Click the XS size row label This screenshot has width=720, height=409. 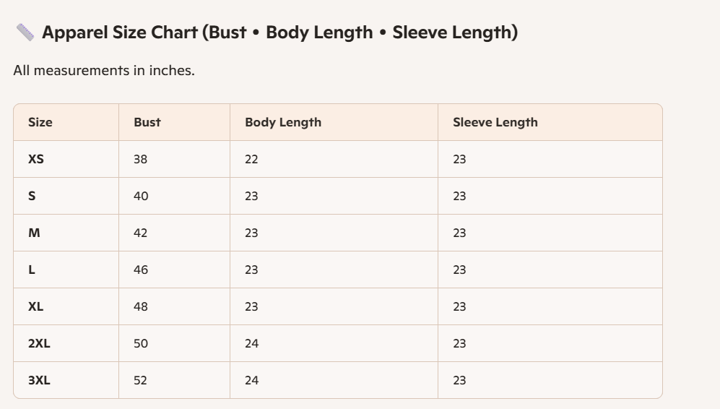point(36,159)
